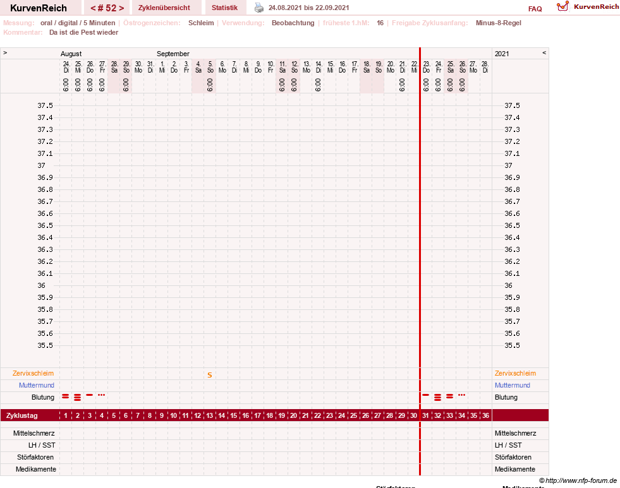
Task: Click the September month label
Action: 173,54
